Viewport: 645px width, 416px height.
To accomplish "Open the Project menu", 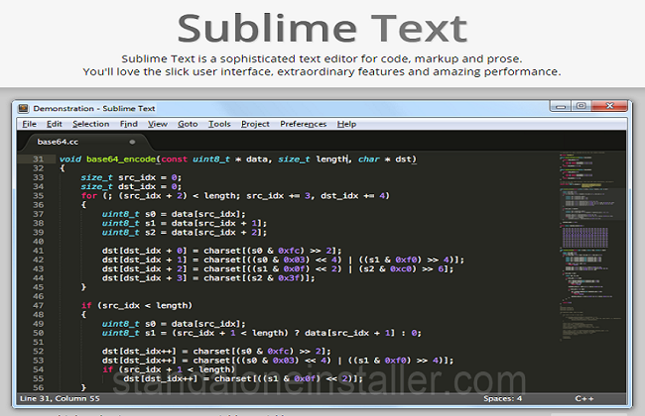I will tap(255, 124).
